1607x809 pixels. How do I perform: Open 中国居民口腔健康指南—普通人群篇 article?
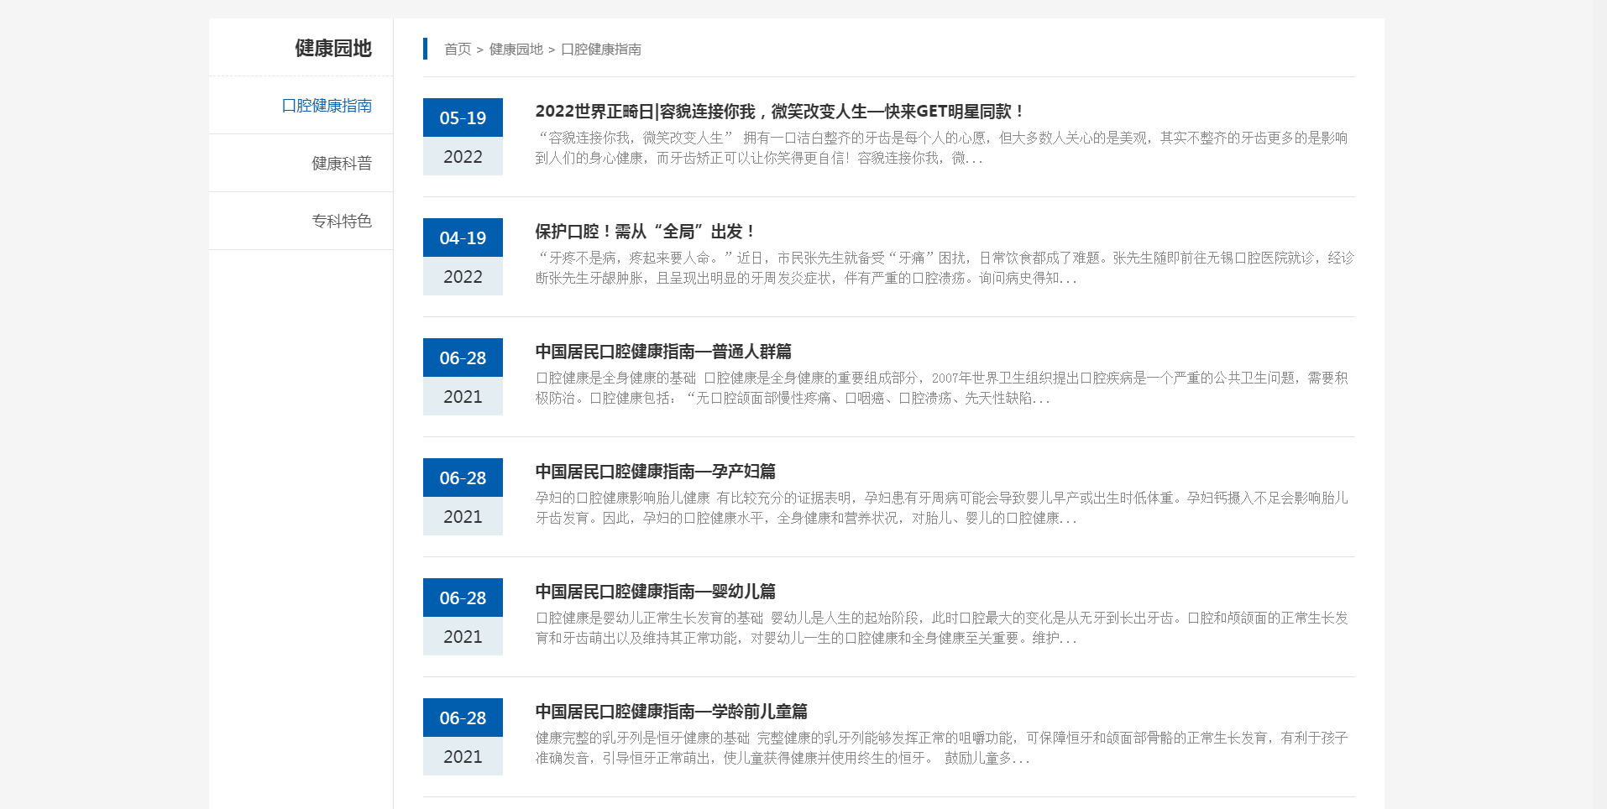(x=663, y=352)
